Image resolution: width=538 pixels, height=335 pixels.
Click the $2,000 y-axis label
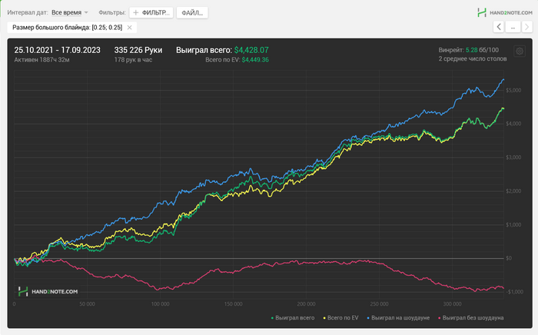coord(513,191)
